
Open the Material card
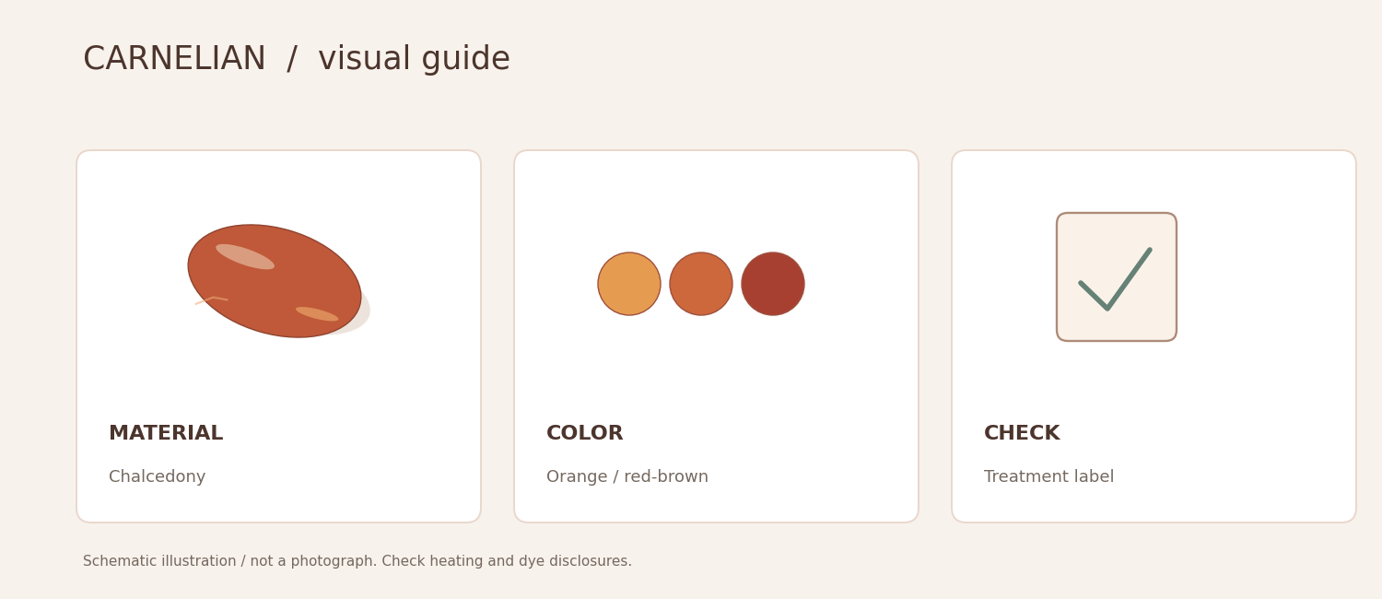pos(278,336)
